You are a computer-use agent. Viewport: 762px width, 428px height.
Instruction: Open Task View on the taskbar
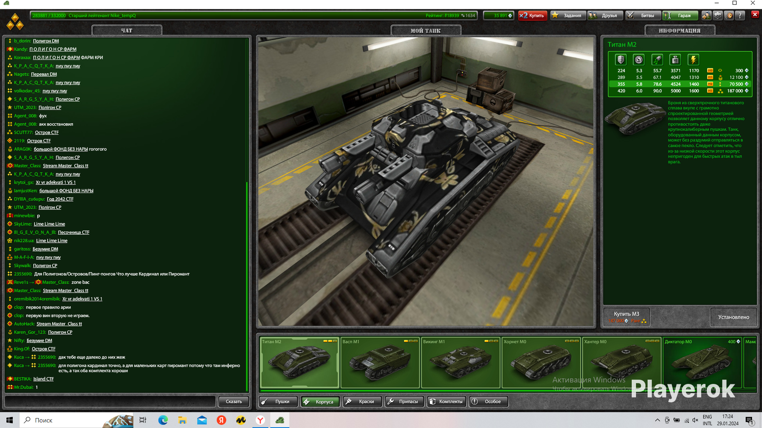click(x=143, y=420)
